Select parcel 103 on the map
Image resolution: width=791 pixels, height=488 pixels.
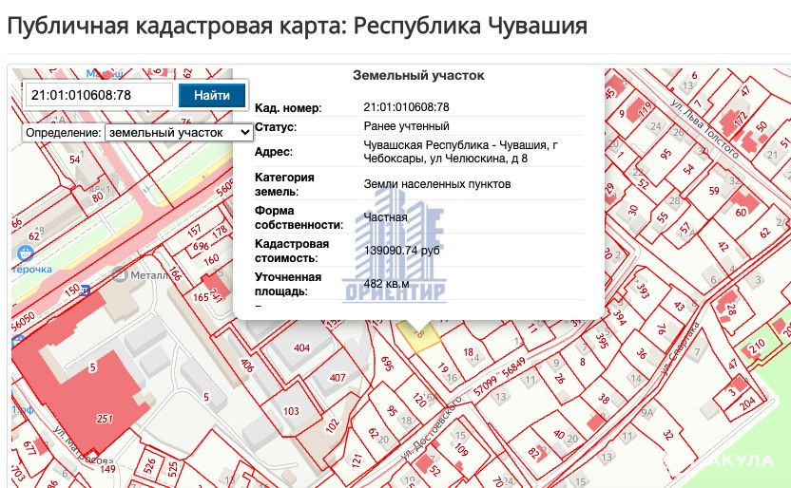click(x=291, y=410)
